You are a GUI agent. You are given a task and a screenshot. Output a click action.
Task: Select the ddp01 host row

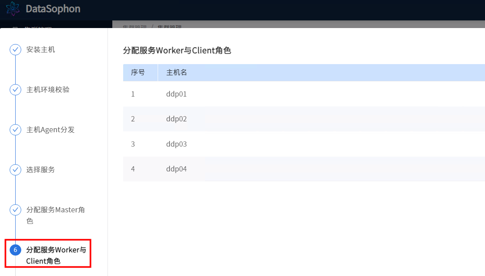(177, 94)
